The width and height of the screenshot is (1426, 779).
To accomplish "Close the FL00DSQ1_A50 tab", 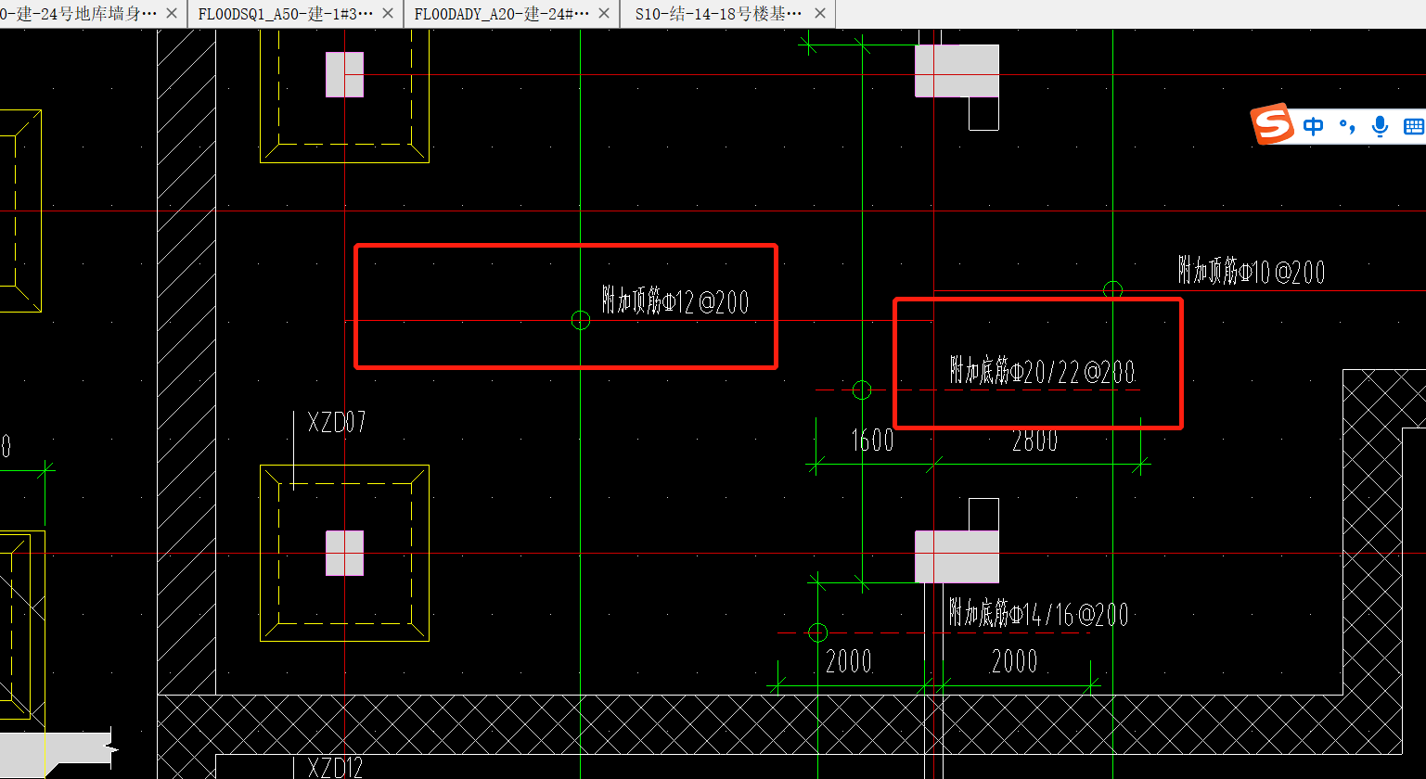I will (388, 14).
